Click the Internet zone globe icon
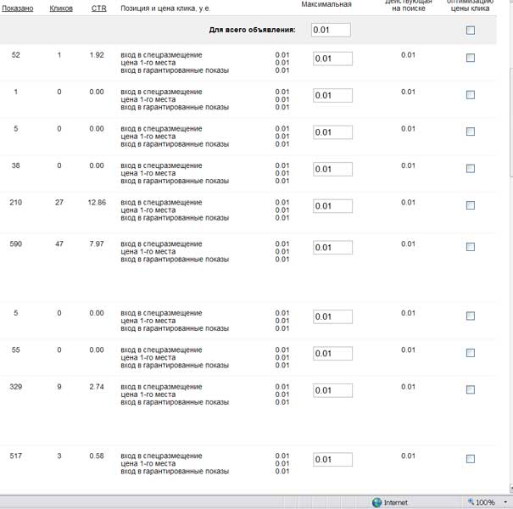513x509 pixels. click(376, 502)
